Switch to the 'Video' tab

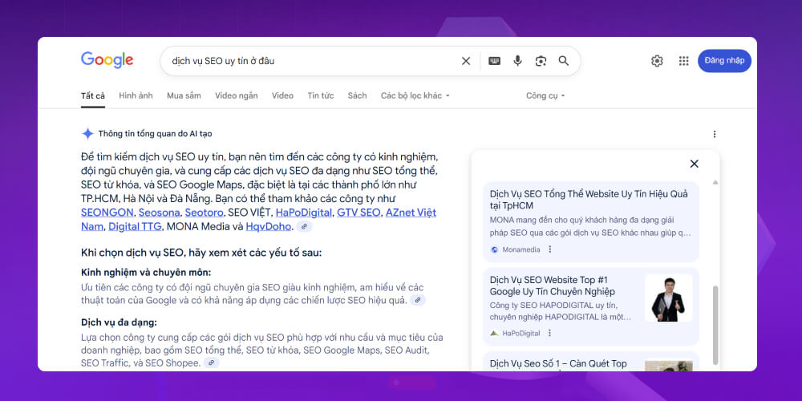point(282,95)
